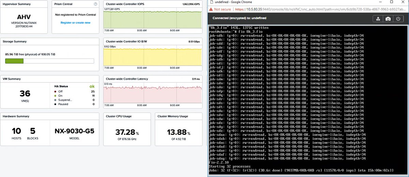Click the Cluster CPU Usage widget title
This screenshot has height=177, width=409.
[119, 116]
